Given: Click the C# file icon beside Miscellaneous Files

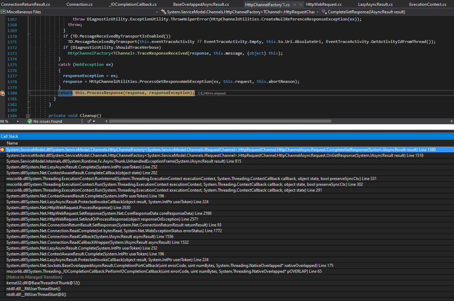Looking at the screenshot, I should [3, 11].
